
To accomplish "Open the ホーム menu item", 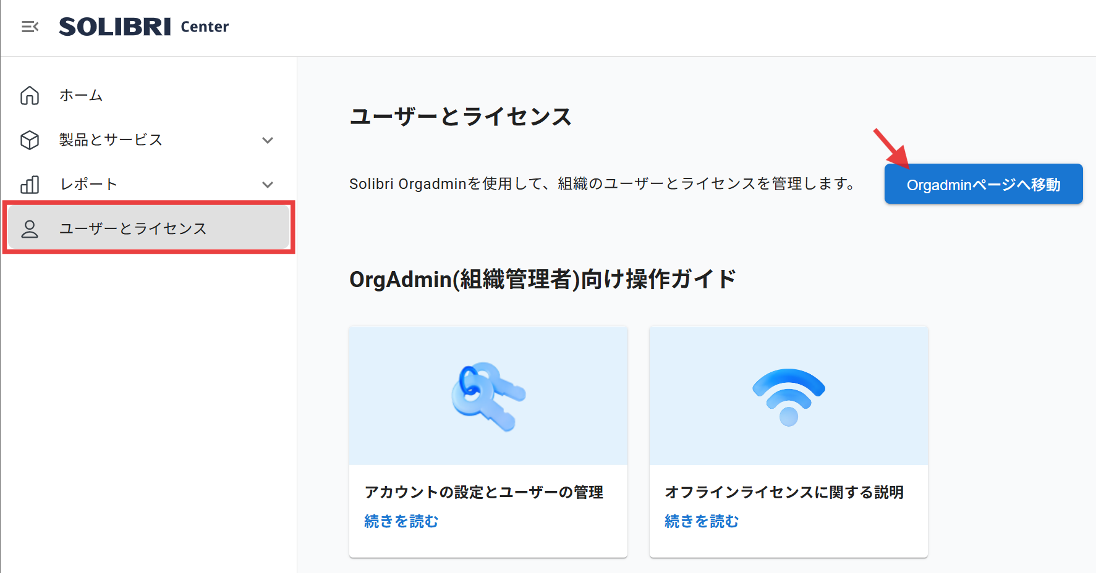I will [x=148, y=96].
